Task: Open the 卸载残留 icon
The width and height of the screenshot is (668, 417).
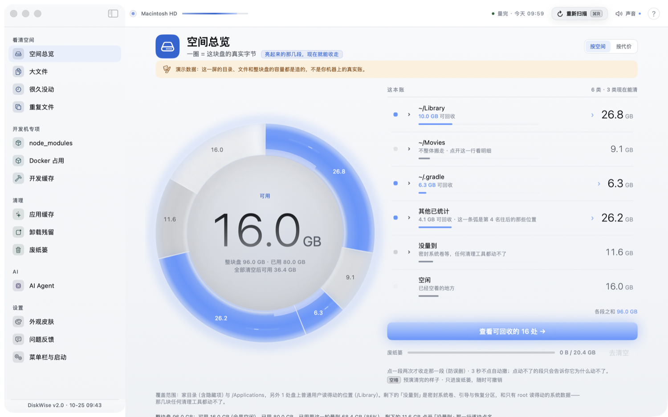Action: tap(18, 232)
